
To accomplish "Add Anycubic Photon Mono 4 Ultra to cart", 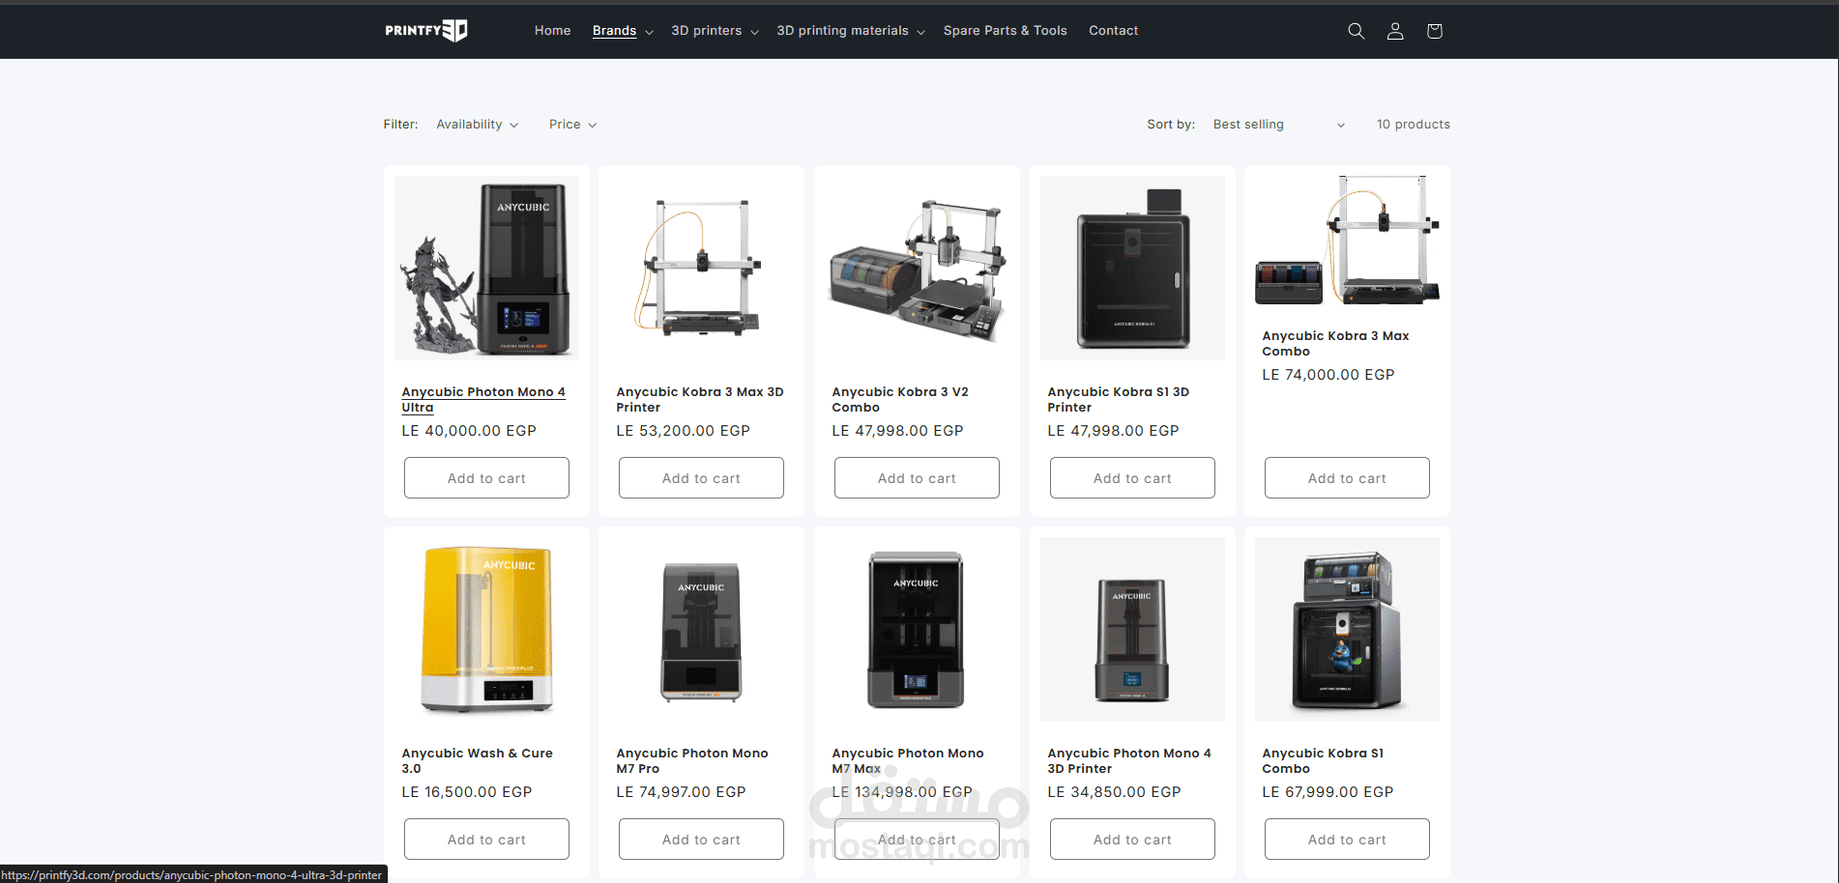I will click(486, 478).
